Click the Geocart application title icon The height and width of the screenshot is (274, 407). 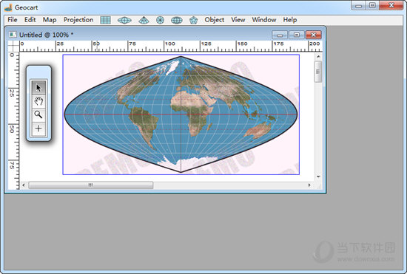[x=8, y=7]
